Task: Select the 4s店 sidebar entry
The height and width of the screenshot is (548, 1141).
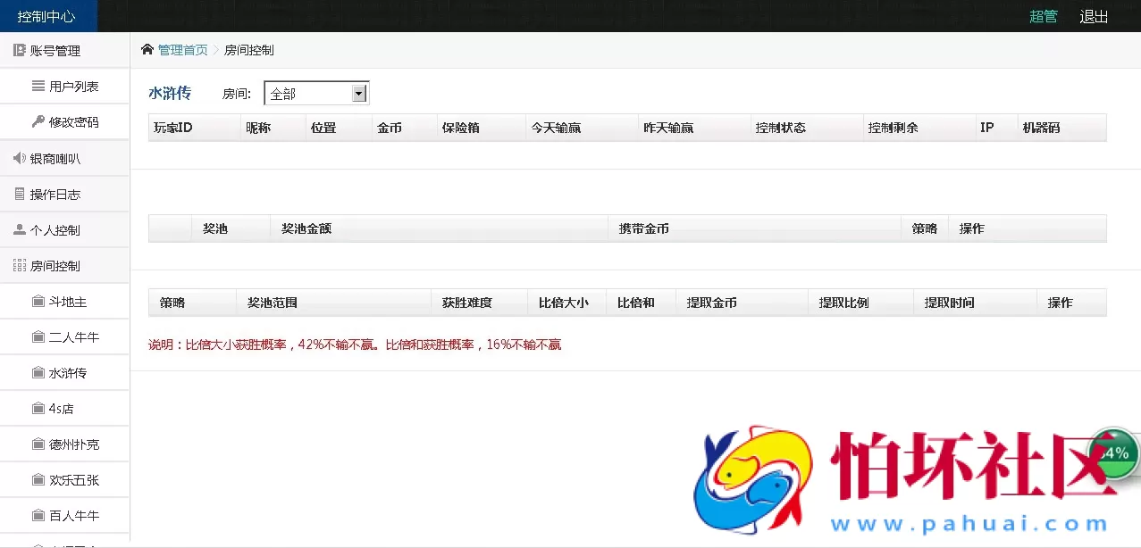Action: (64, 408)
